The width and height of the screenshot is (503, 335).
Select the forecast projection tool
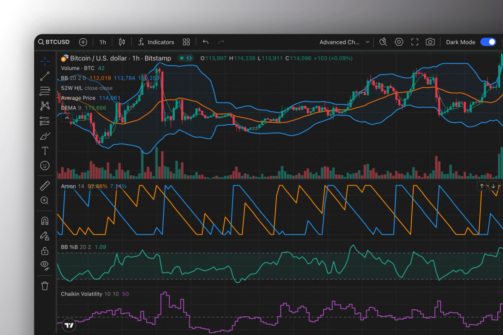pyautogui.click(x=45, y=121)
